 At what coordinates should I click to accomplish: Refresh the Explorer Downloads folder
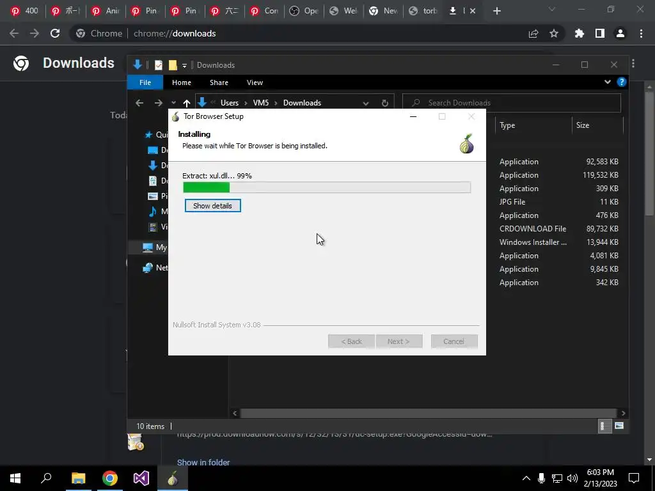tap(384, 103)
